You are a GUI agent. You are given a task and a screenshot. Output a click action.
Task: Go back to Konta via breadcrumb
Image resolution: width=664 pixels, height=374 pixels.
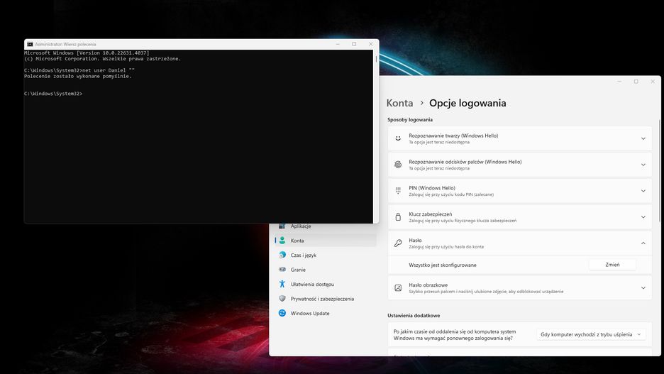coord(399,103)
